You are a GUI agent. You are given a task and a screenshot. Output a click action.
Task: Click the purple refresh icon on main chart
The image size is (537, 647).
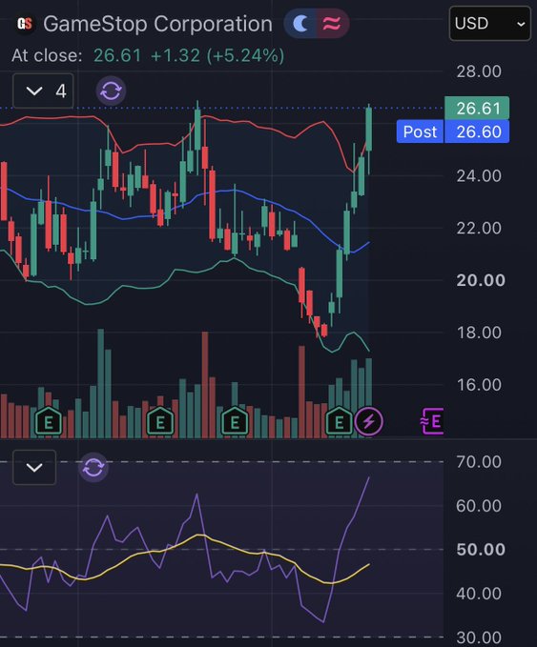111,91
